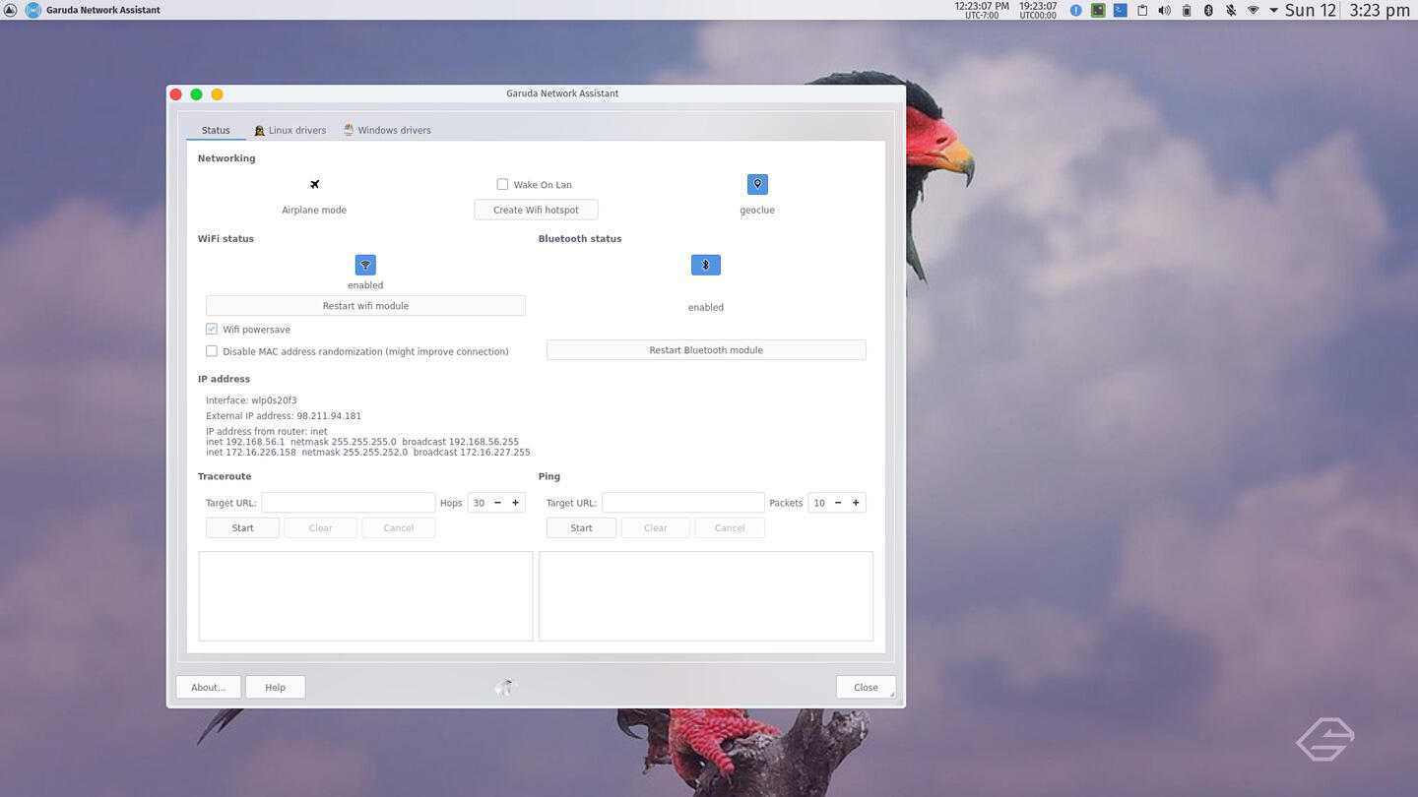Click the UTC00:00 world clock
This screenshot has height=797, width=1418.
coord(1038,10)
